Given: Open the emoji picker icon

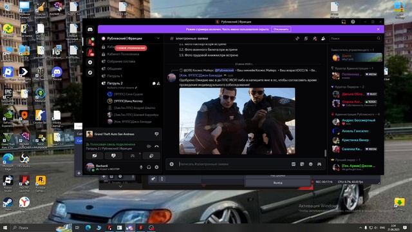Looking at the screenshot, I should click(310, 164).
